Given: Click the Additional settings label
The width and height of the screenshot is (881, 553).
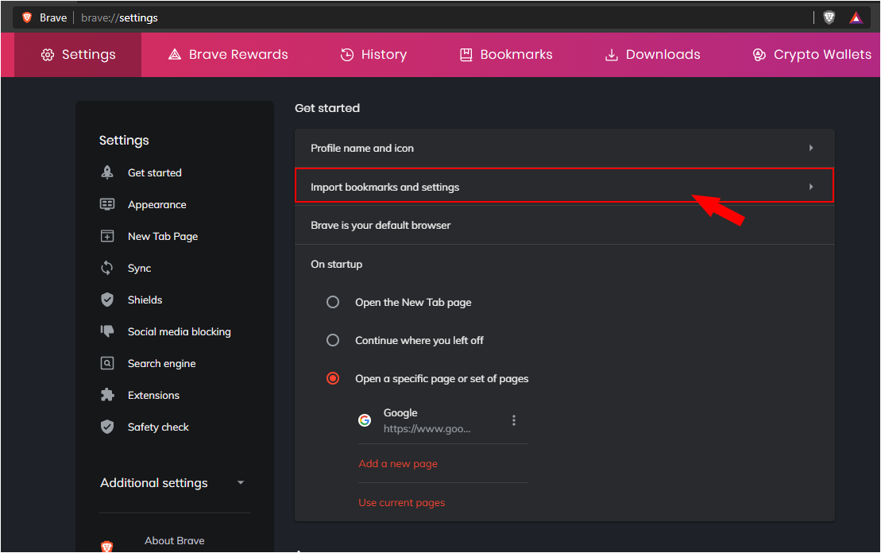Looking at the screenshot, I should click(154, 483).
